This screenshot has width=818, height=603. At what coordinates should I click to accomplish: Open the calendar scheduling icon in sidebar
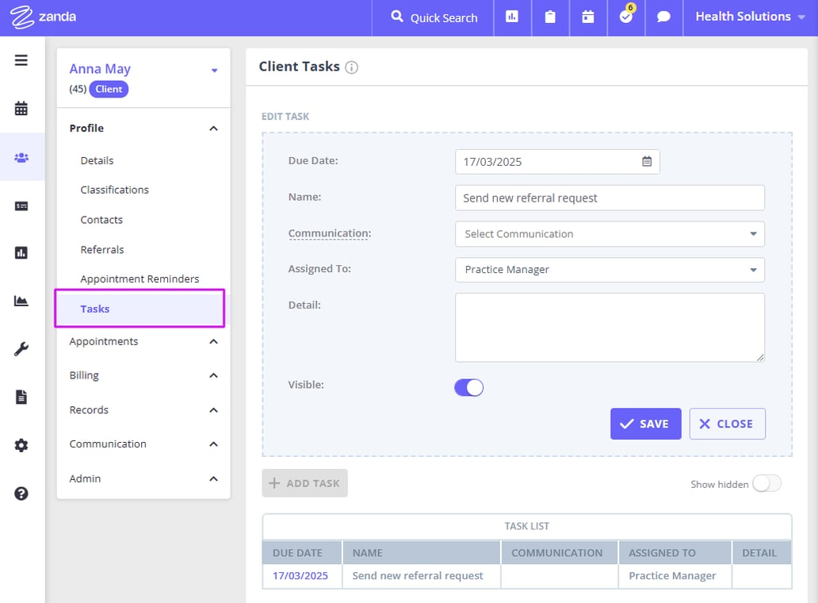pos(22,109)
